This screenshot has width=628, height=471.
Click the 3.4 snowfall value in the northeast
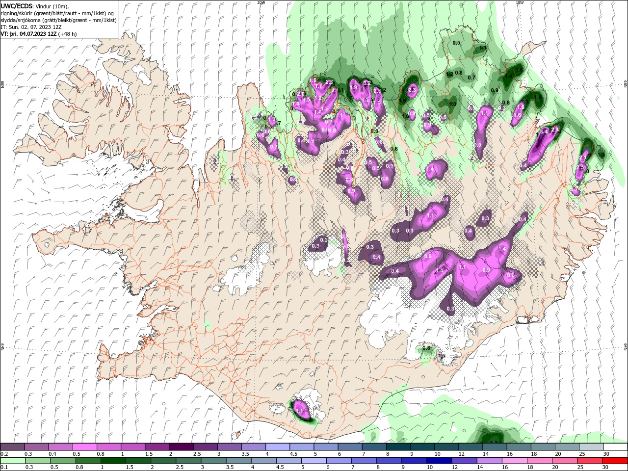[544, 132]
